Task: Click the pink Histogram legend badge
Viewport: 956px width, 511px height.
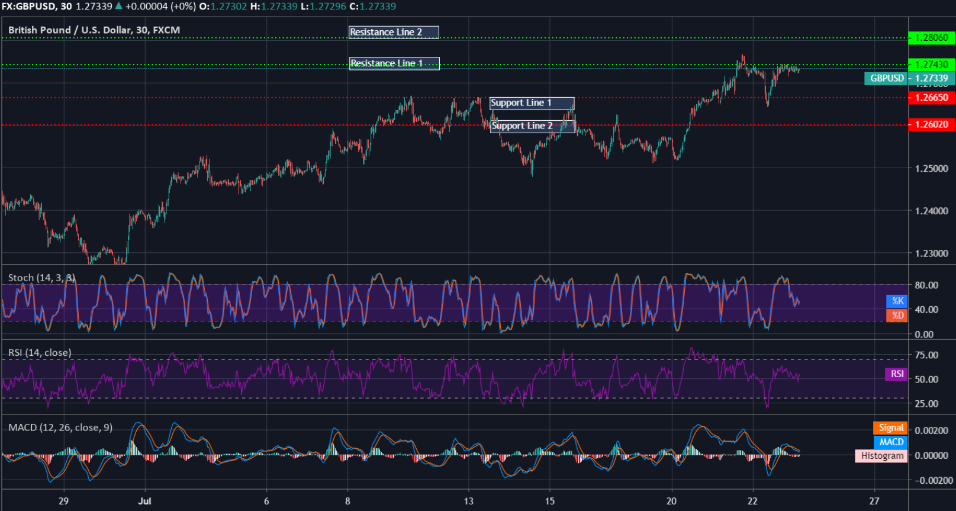Action: [x=881, y=456]
